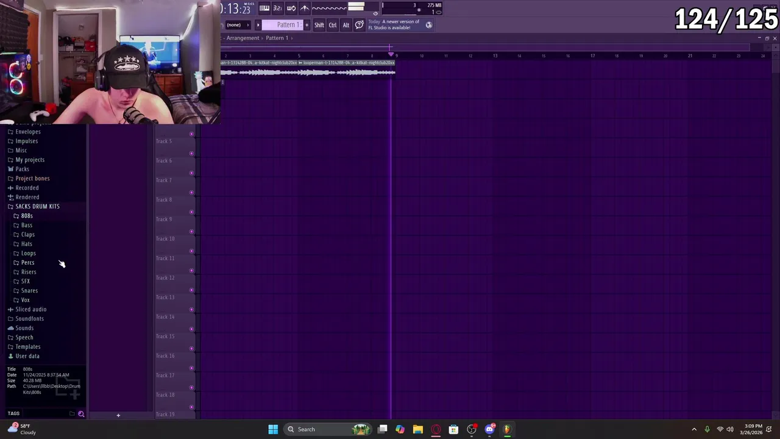Screen dimensions: 780x439
Task: Open File Explorer from the taskbar
Action: pos(418,429)
